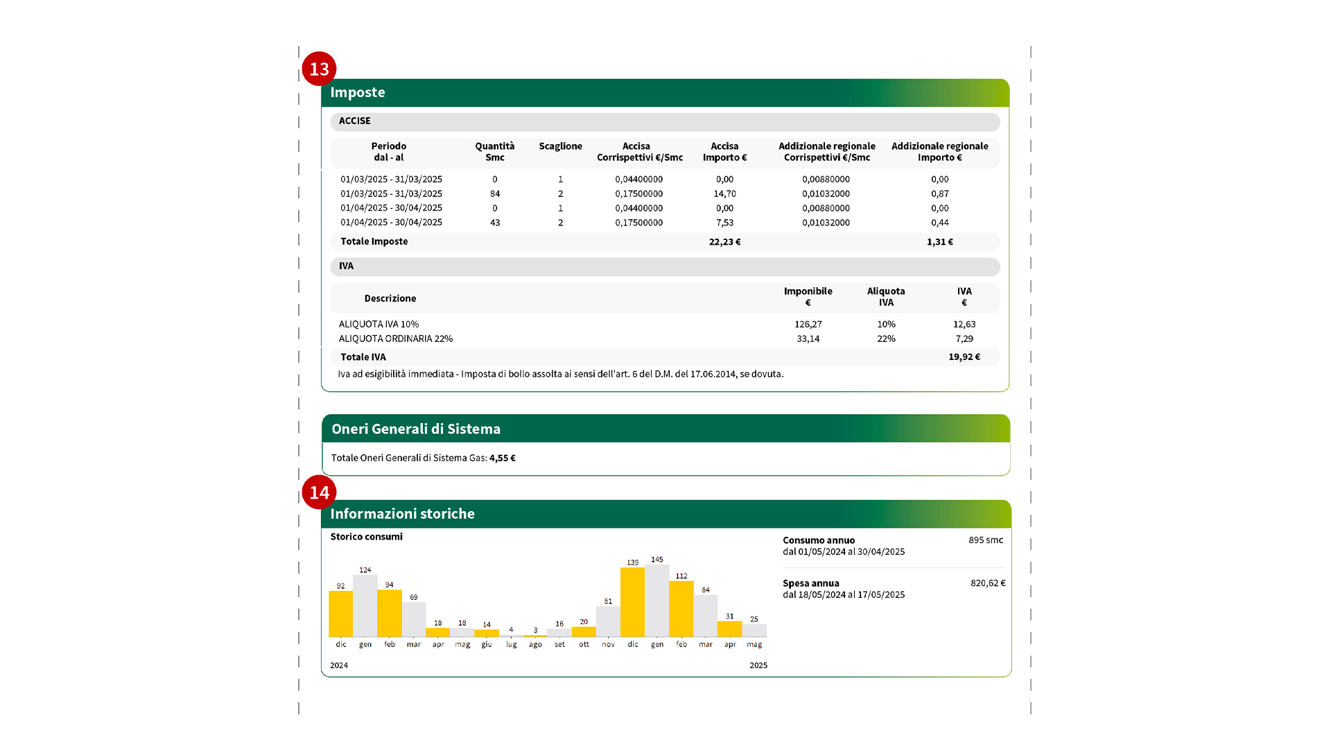Click the red number 14 badge
The image size is (1331, 749).
[x=319, y=492]
